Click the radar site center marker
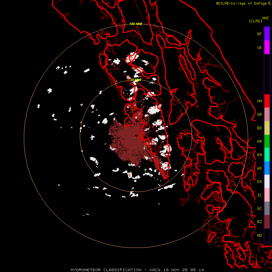 pyautogui.click(x=136, y=136)
